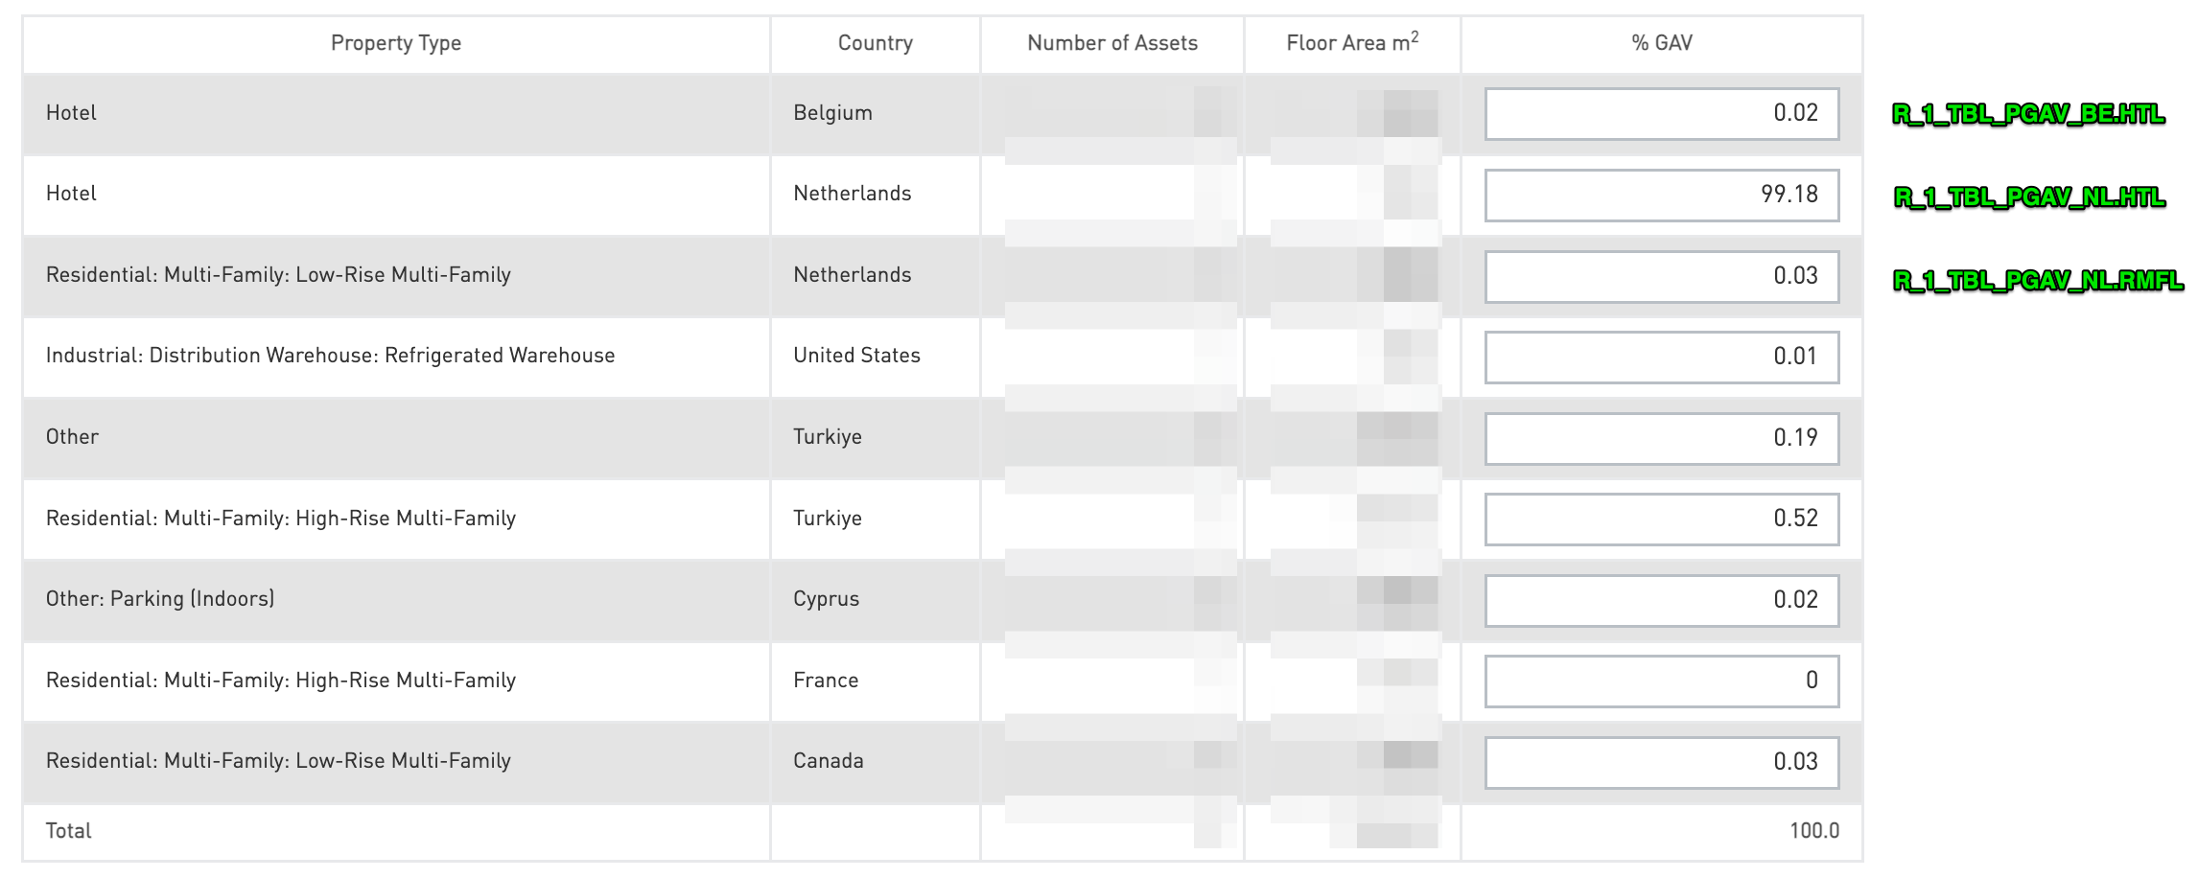2198x878 pixels.
Task: Click the R_1_TBL_PGAV_BE.HTL label
Action: 2028,115
